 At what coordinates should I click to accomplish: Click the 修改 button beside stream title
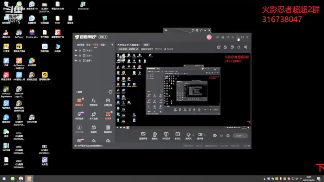(146, 45)
